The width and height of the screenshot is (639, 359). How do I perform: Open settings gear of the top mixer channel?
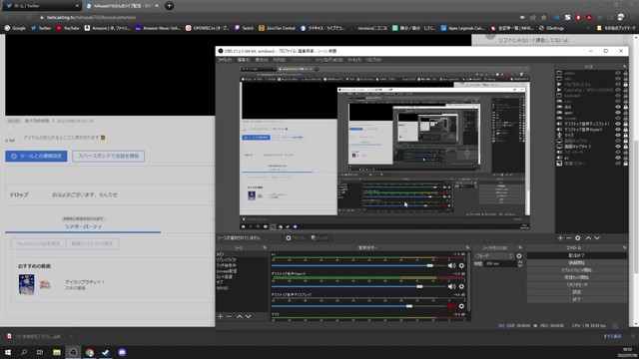pos(461,266)
